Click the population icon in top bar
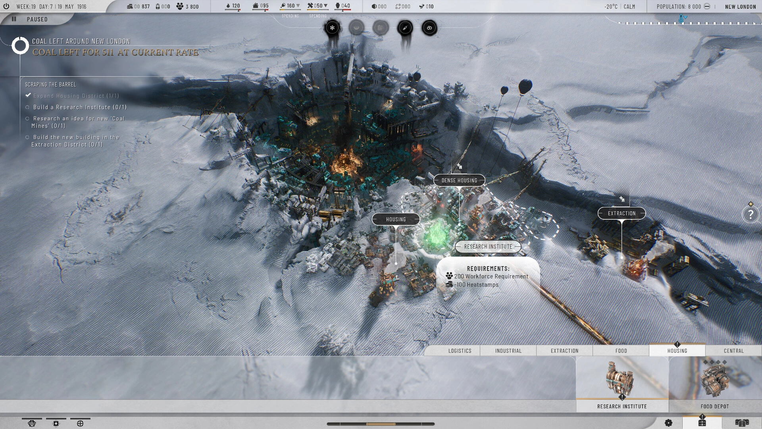The image size is (762, 429). 708,6
